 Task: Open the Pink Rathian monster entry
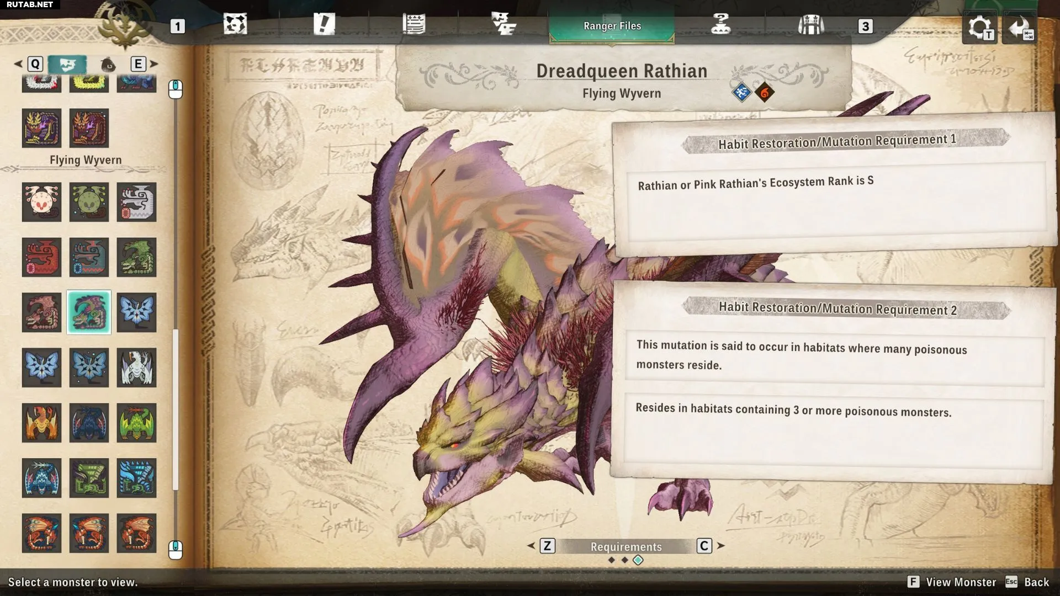(x=41, y=312)
